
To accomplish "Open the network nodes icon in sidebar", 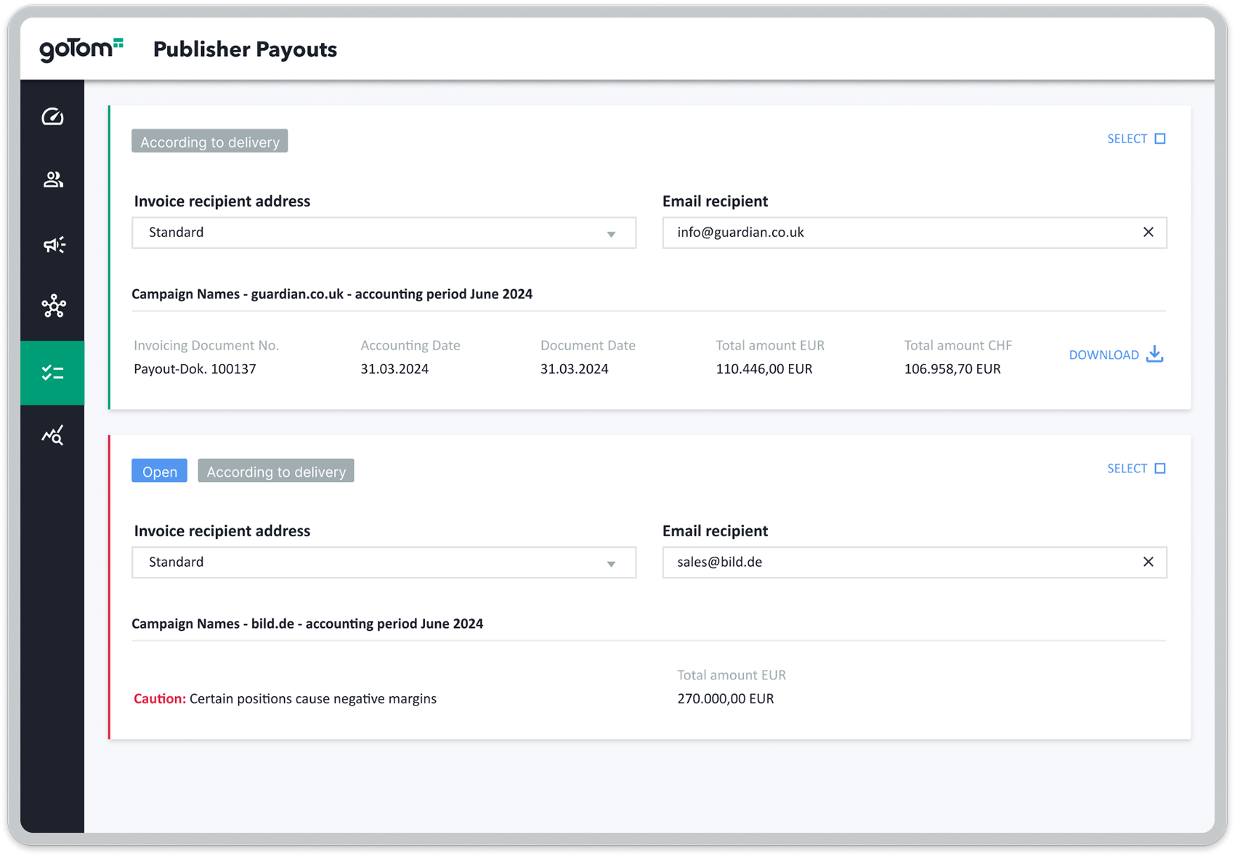I will pyautogui.click(x=53, y=306).
